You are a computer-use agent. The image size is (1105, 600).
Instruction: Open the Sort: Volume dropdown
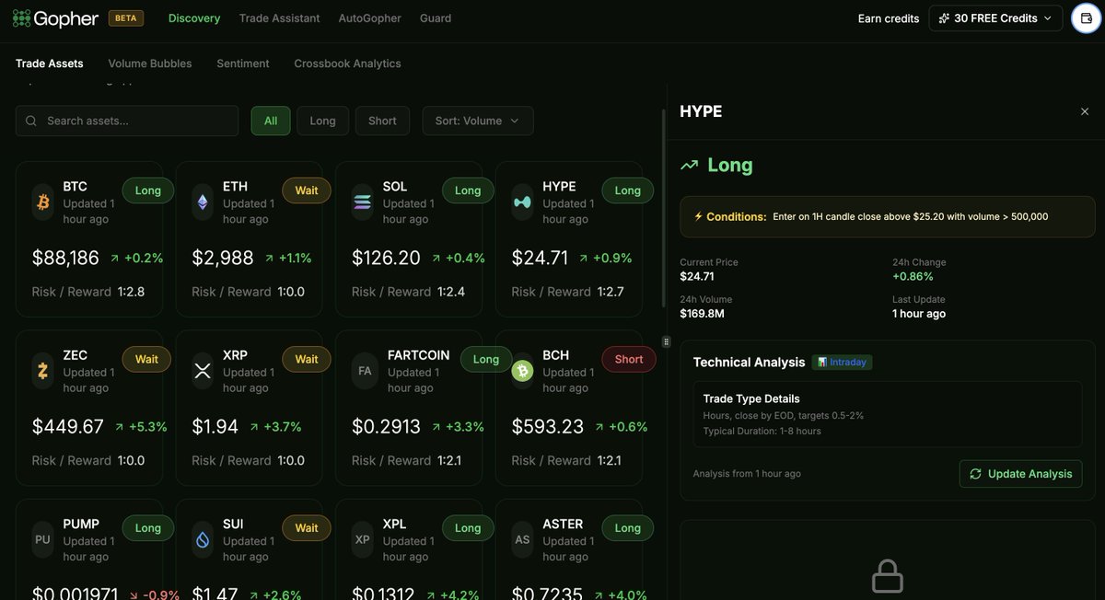pyautogui.click(x=478, y=121)
